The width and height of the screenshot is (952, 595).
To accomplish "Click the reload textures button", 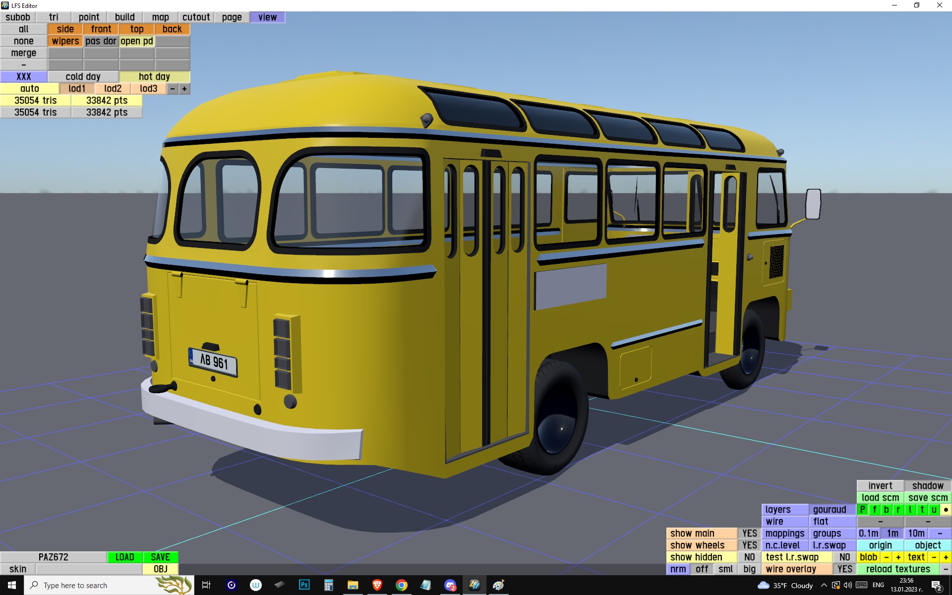I will [x=898, y=569].
